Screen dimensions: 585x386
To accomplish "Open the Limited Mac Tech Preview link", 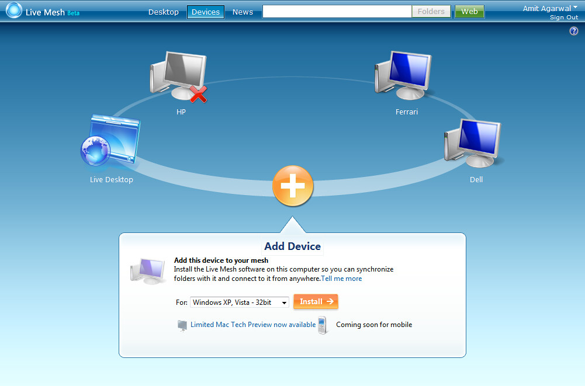I will pyautogui.click(x=252, y=324).
